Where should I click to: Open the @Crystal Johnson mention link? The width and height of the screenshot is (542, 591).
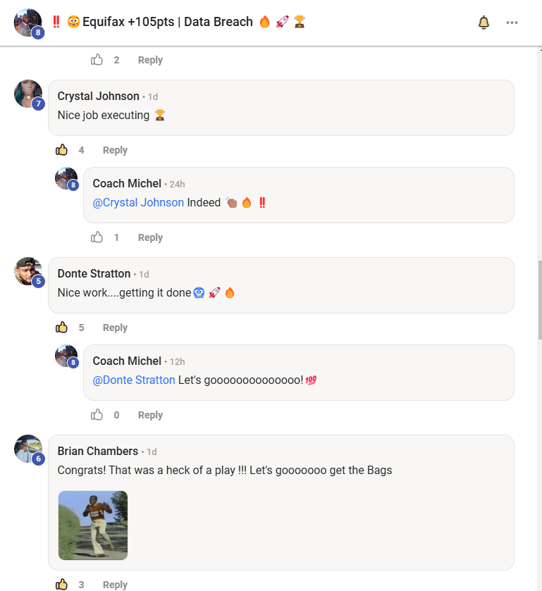(138, 203)
